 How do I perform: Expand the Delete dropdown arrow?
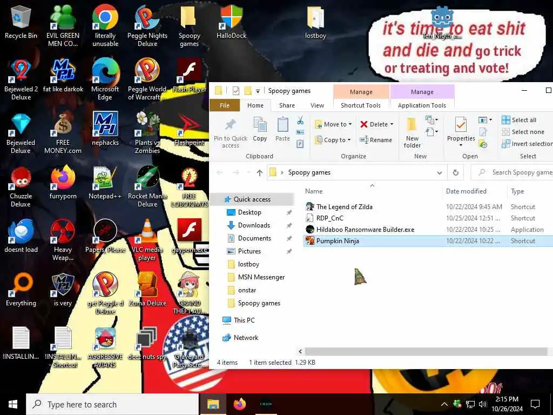(x=392, y=124)
